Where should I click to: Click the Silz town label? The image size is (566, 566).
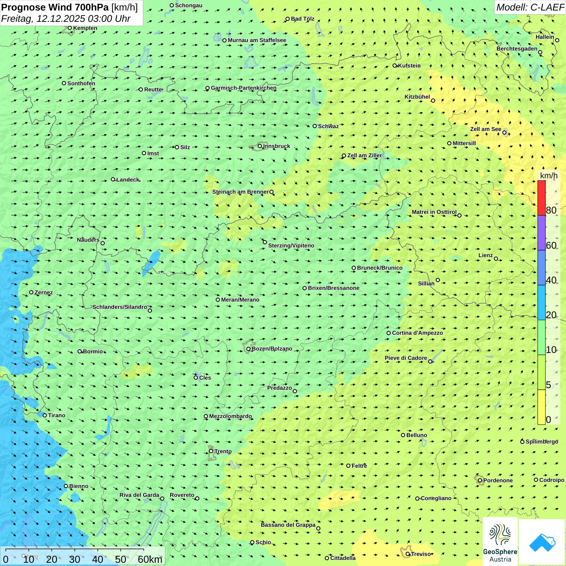click(185, 147)
